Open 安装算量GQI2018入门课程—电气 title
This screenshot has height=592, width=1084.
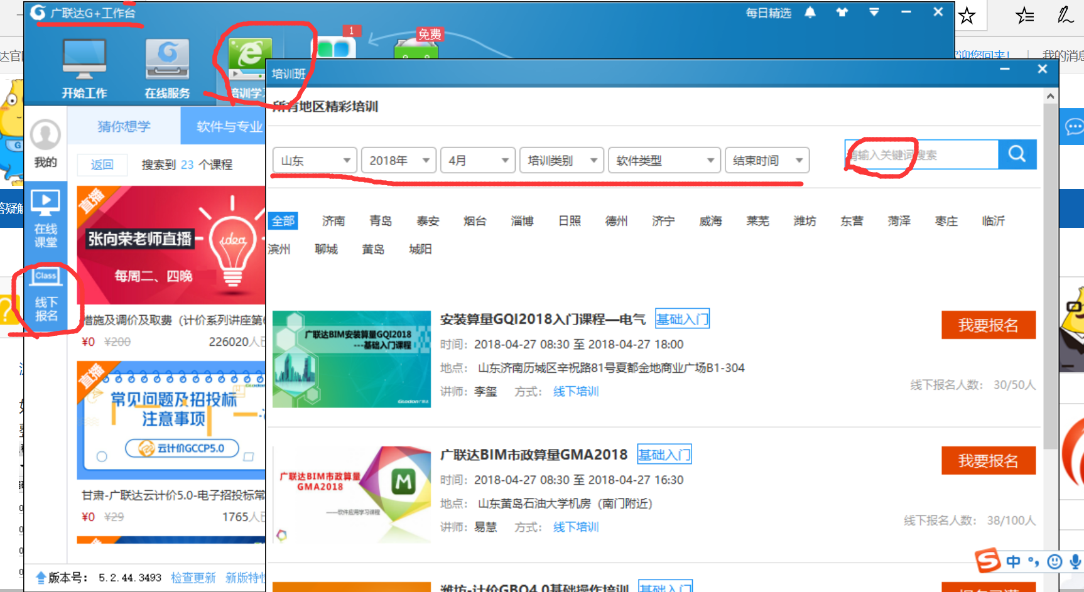point(543,320)
